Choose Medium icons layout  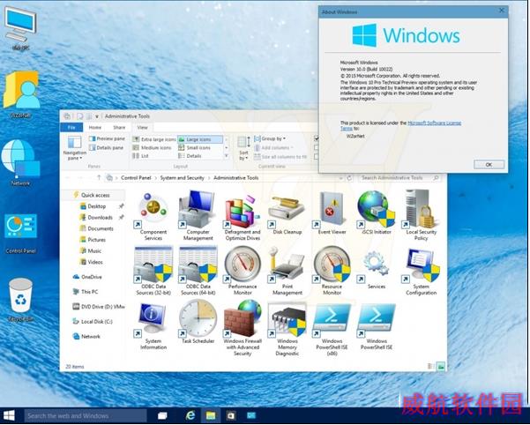152,147
